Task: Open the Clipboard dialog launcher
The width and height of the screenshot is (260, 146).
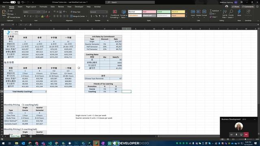Action: pyautogui.click(x=21, y=21)
